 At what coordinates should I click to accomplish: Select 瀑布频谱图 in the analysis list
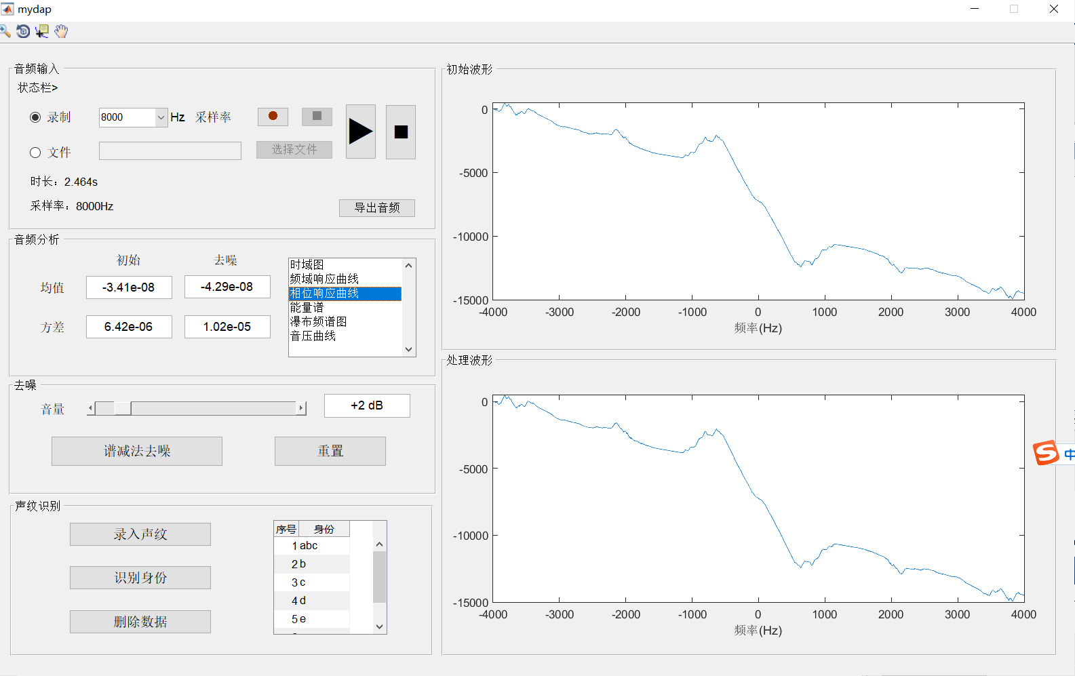coord(345,321)
